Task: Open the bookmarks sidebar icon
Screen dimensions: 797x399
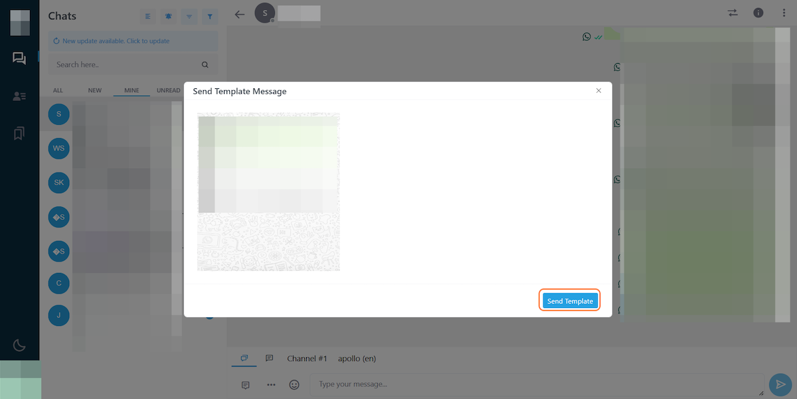Action: tap(19, 134)
